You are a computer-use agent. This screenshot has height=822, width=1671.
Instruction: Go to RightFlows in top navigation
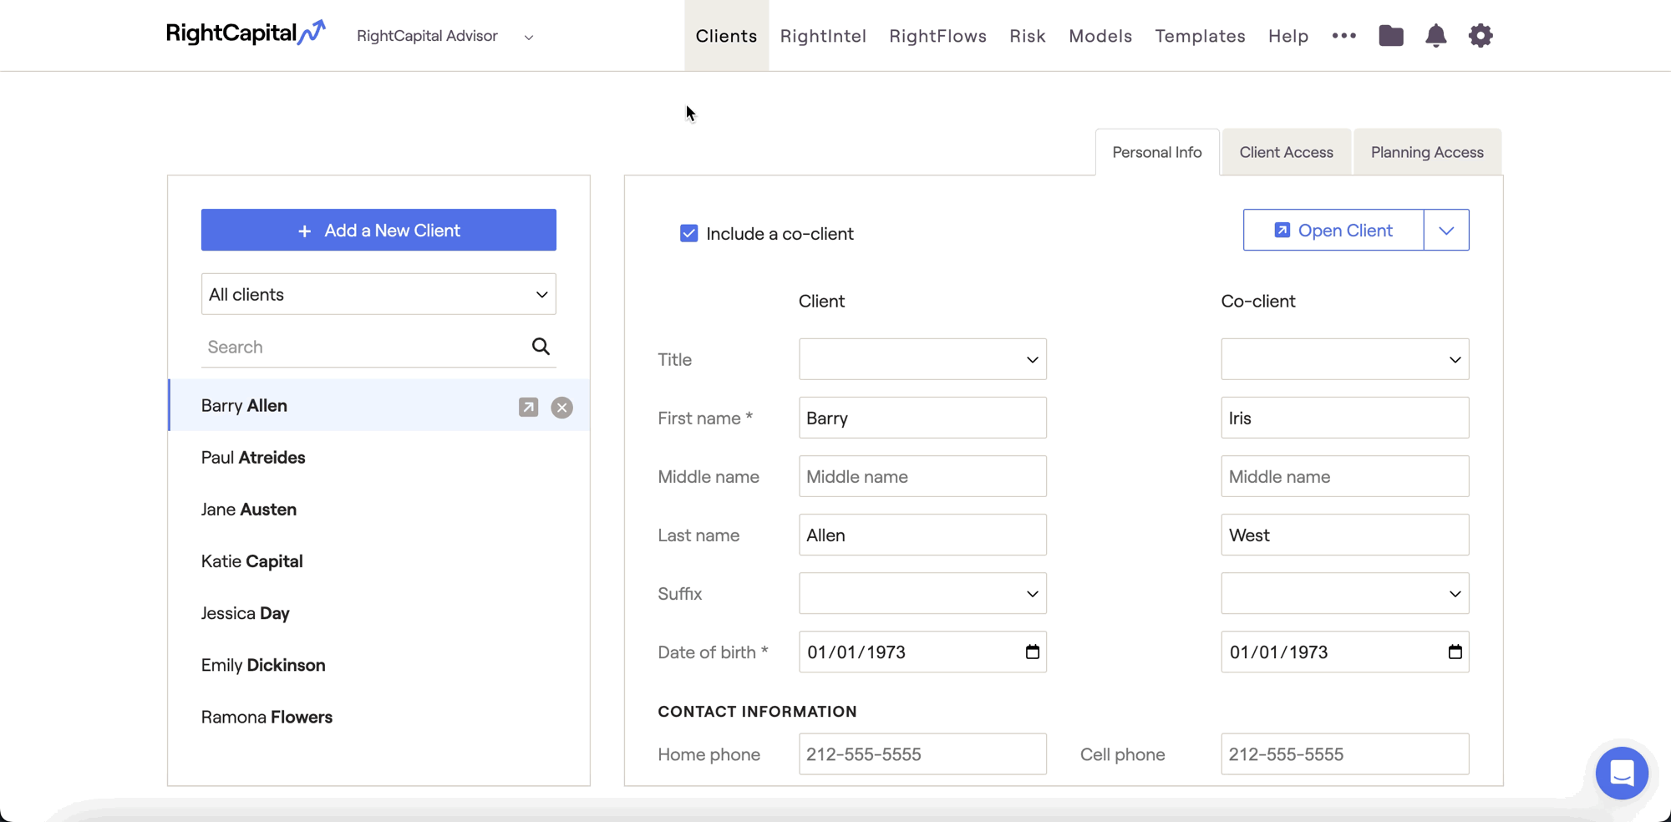(x=937, y=36)
